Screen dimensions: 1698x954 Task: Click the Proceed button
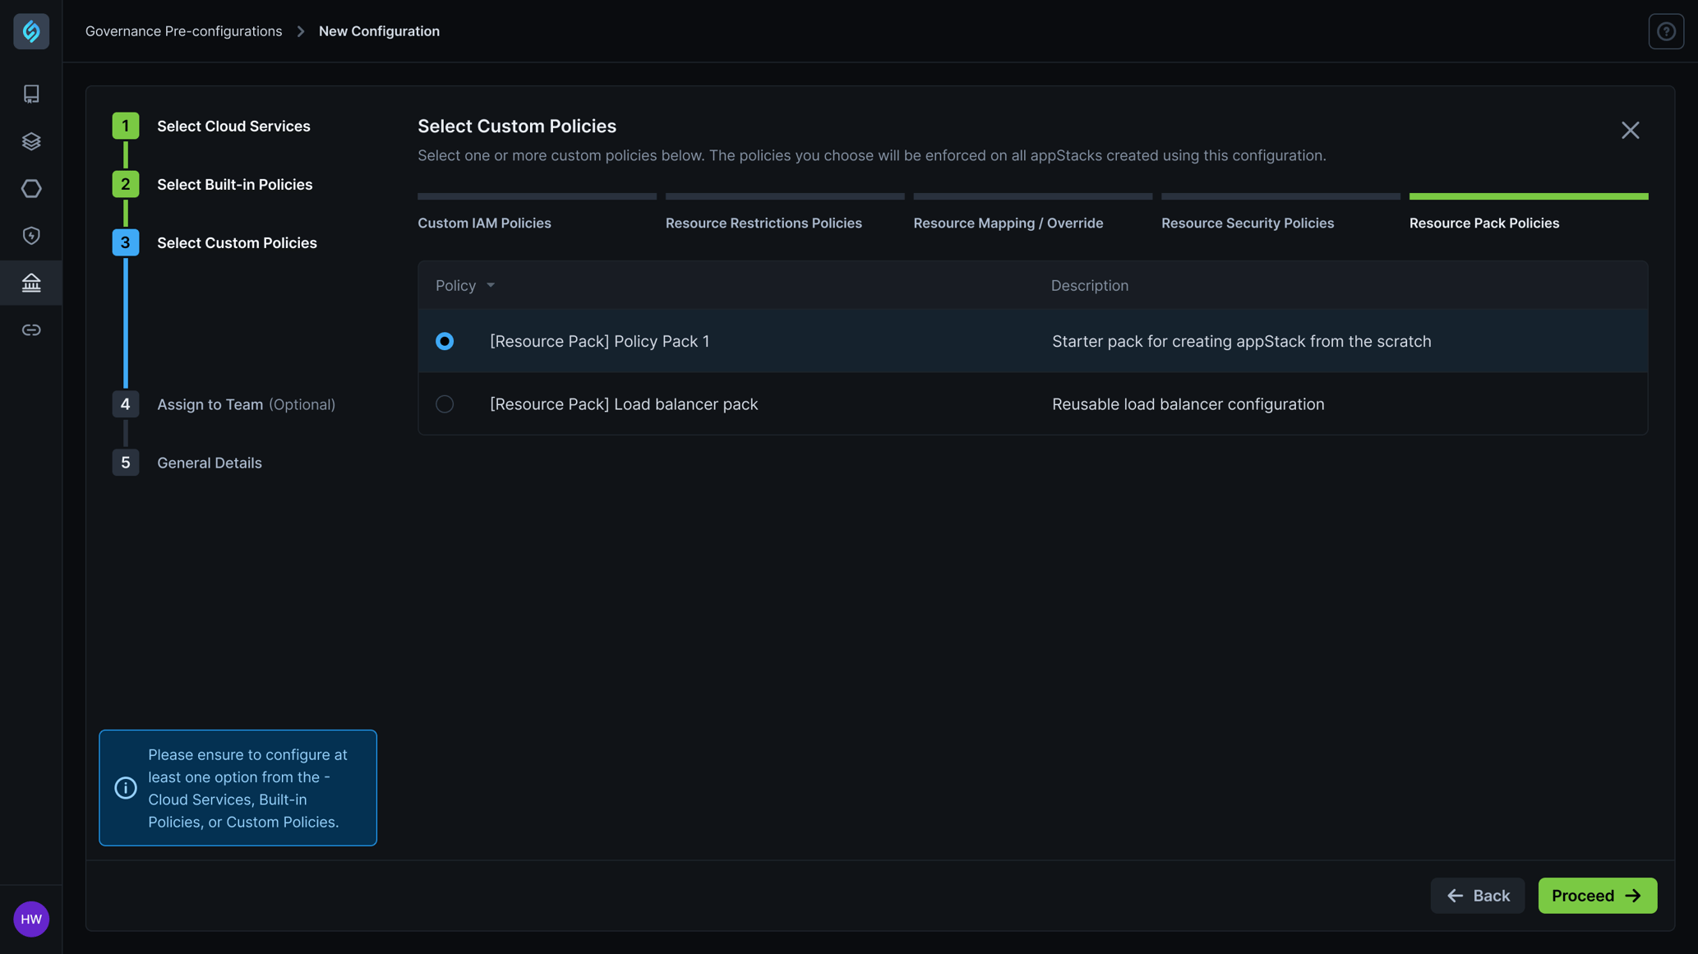tap(1597, 896)
